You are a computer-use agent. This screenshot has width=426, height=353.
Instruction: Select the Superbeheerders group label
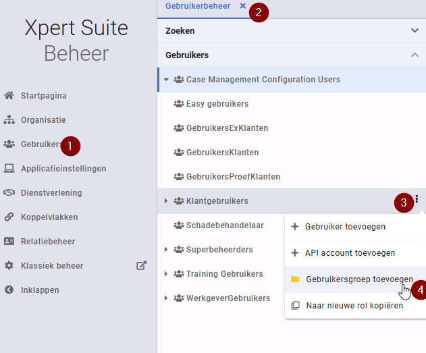click(219, 250)
